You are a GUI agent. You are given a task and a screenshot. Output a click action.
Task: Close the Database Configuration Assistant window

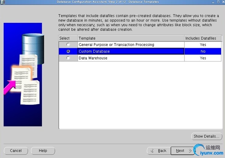point(223,2)
